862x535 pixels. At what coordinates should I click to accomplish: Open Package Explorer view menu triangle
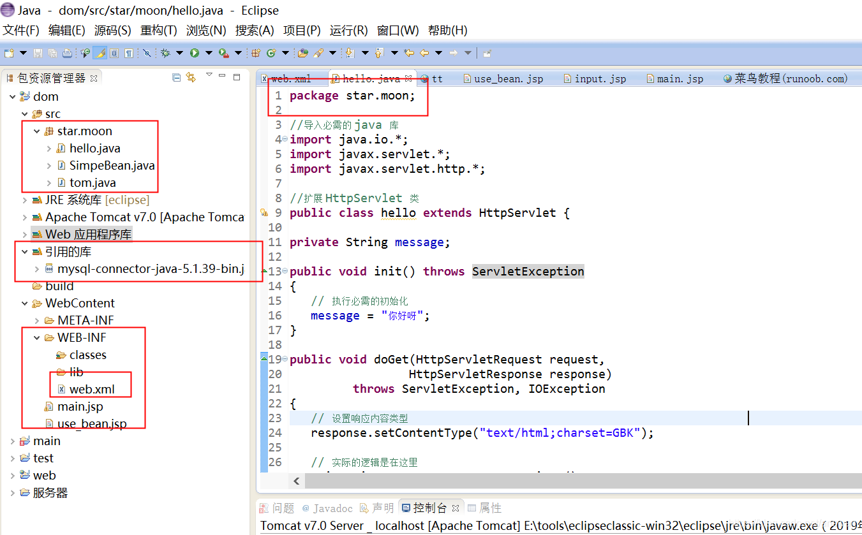(x=209, y=76)
